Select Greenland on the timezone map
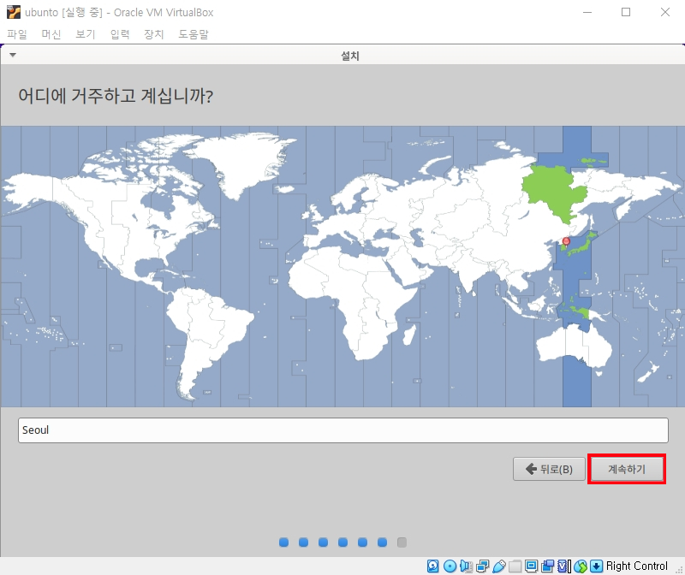This screenshot has height=575, width=685. pyautogui.click(x=245, y=162)
